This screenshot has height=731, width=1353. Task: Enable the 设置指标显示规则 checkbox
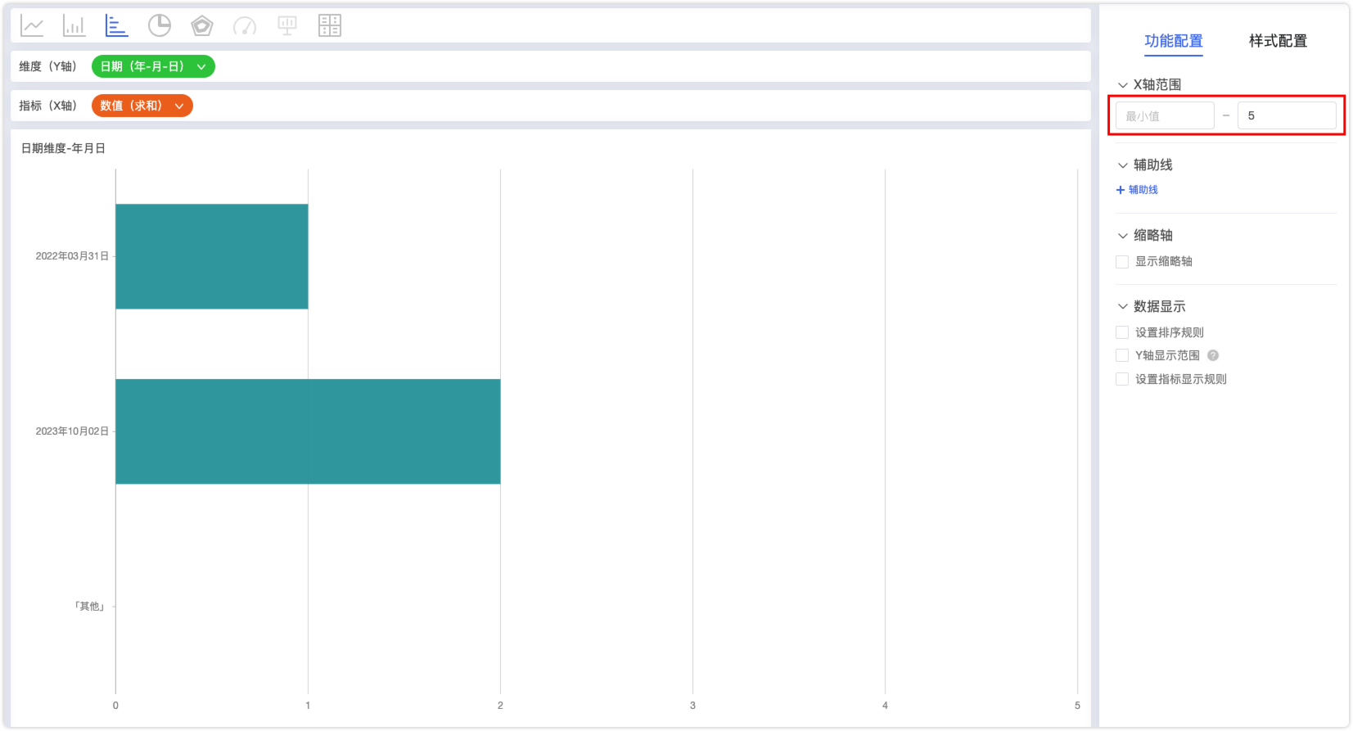click(x=1122, y=379)
